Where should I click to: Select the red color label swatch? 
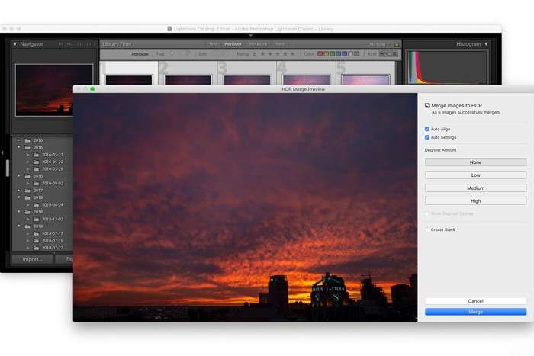[x=320, y=54]
